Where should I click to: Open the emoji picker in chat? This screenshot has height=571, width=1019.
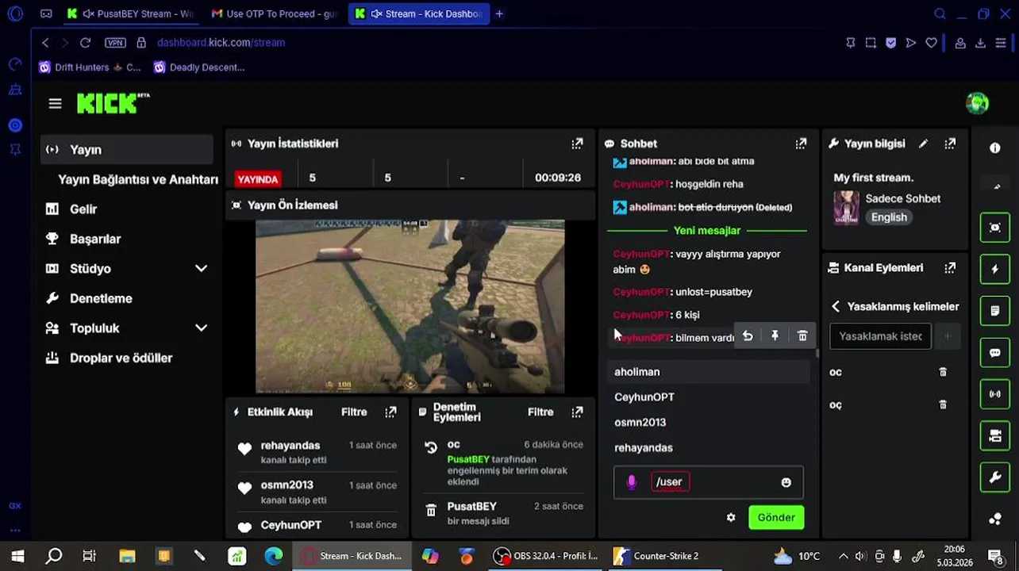point(786,482)
